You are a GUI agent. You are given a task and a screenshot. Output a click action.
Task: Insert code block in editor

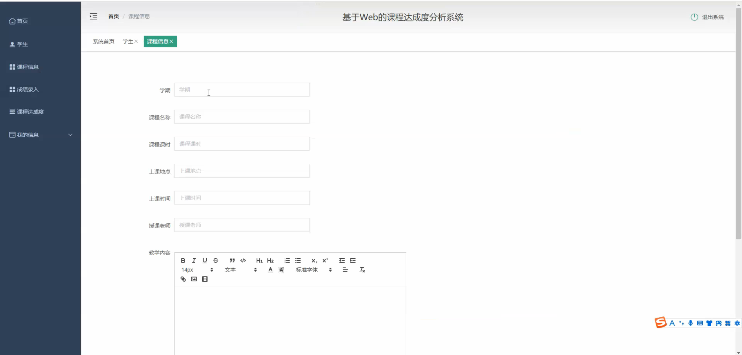pos(243,260)
